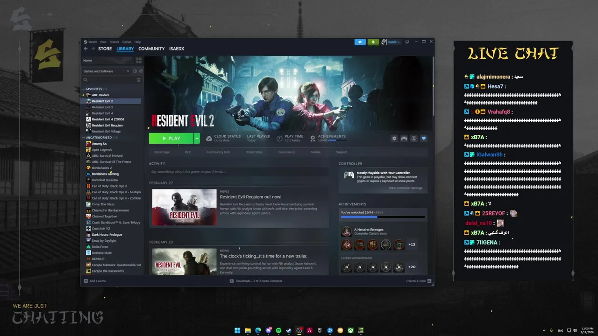Open the Guides link
The image size is (598, 336).
[315, 152]
